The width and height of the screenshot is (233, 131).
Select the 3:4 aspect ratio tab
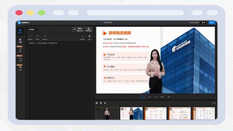point(169,97)
